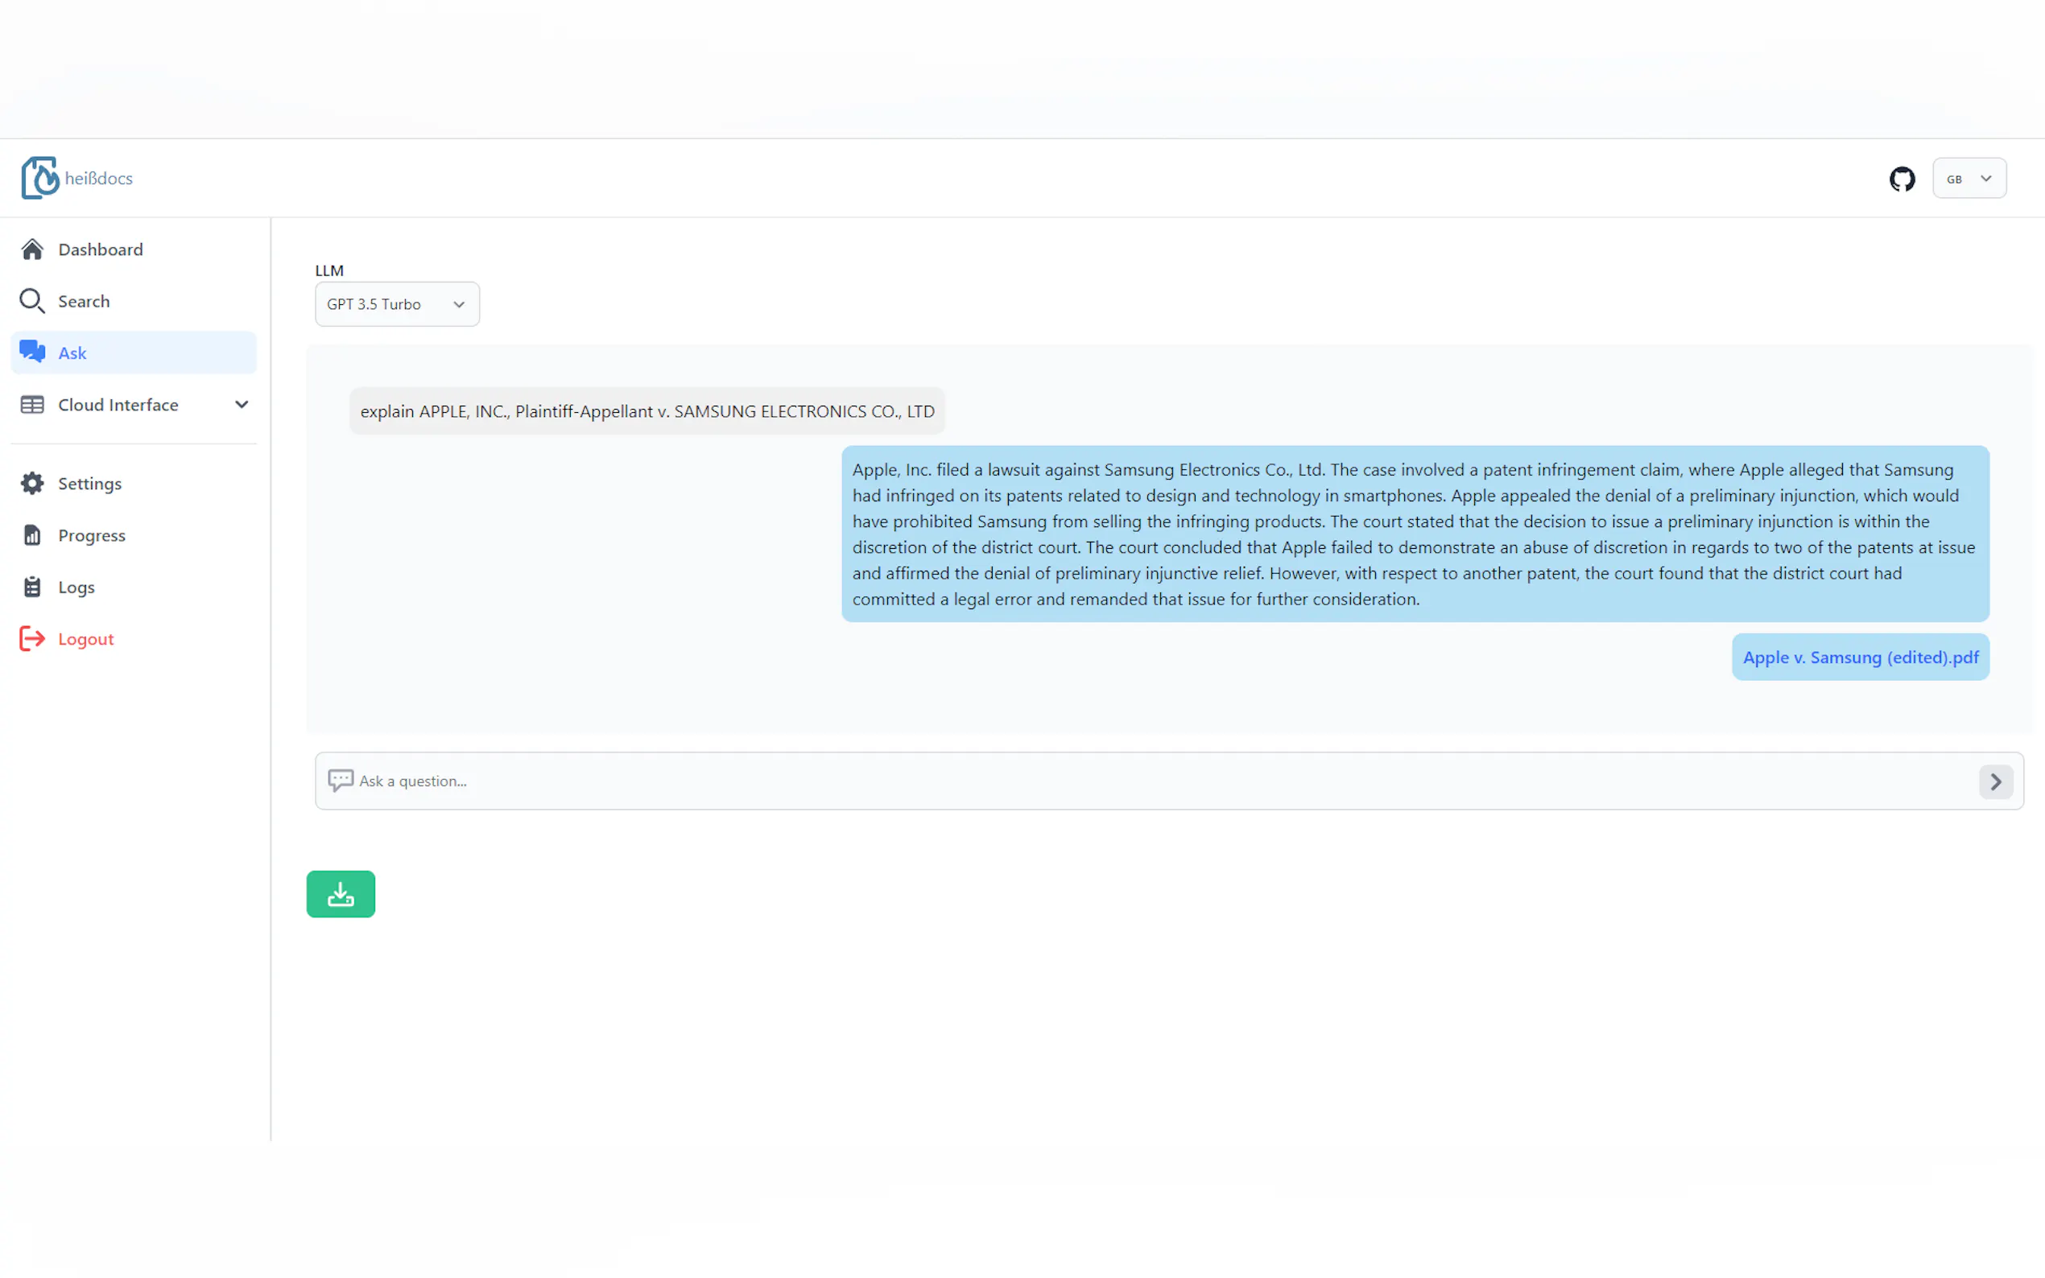Send question with arrow button
This screenshot has height=1278, width=2045.
tap(1995, 781)
